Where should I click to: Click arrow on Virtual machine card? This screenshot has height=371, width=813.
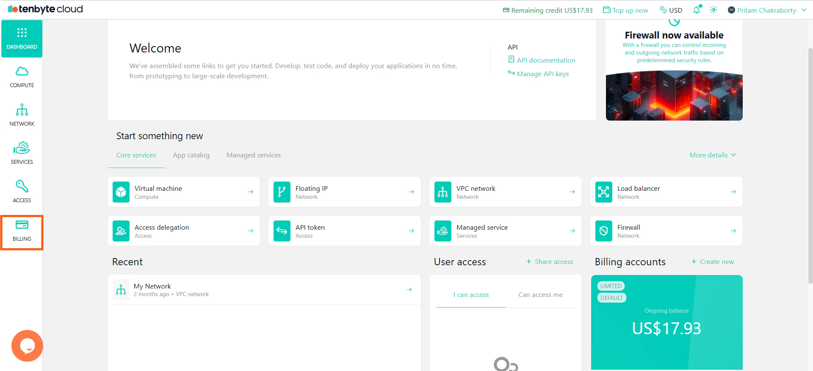pos(251,192)
